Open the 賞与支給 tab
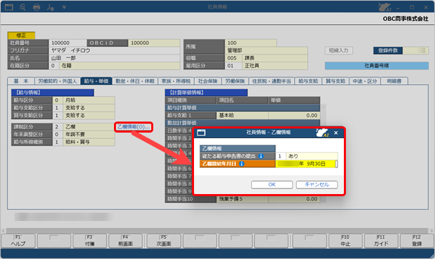Viewport: 435px width, 259px height. click(x=335, y=81)
